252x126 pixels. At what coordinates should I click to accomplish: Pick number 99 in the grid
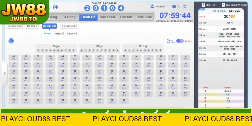(x=124, y=101)
